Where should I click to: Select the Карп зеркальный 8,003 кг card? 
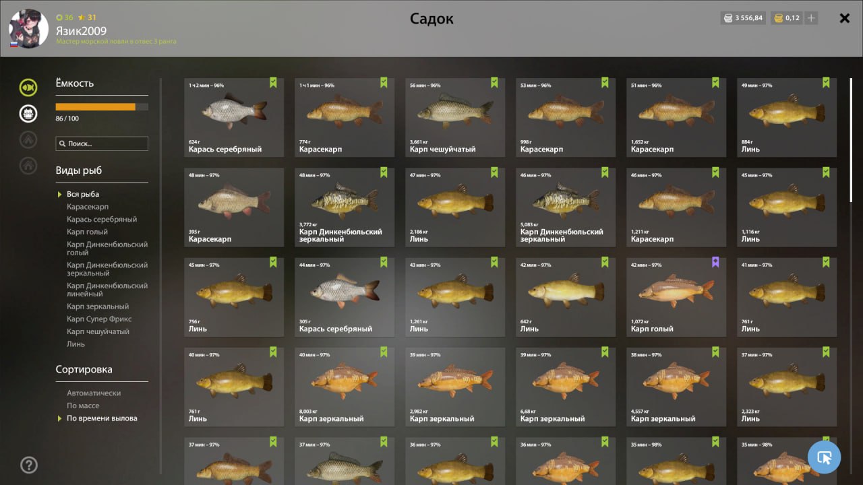pyautogui.click(x=345, y=387)
